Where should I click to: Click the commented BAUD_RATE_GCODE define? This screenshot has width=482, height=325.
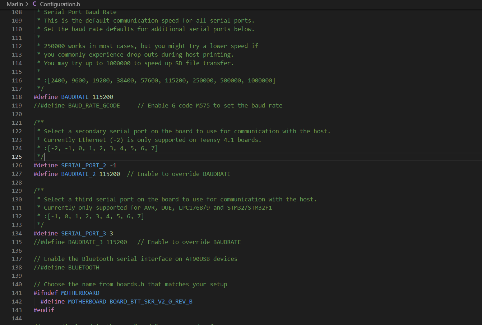[x=77, y=105]
